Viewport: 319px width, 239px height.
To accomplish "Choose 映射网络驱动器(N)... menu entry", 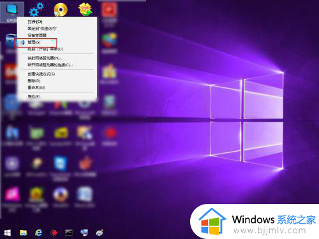I will 45,58.
